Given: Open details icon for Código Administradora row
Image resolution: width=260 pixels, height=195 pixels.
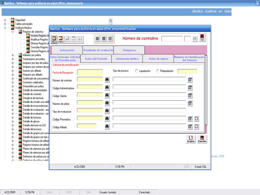Looking at the screenshot, I should tap(190, 87).
